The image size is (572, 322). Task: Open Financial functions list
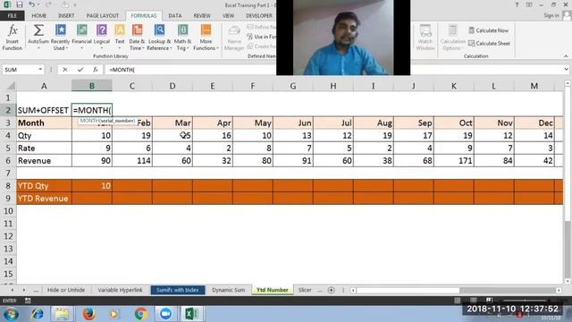(x=81, y=38)
